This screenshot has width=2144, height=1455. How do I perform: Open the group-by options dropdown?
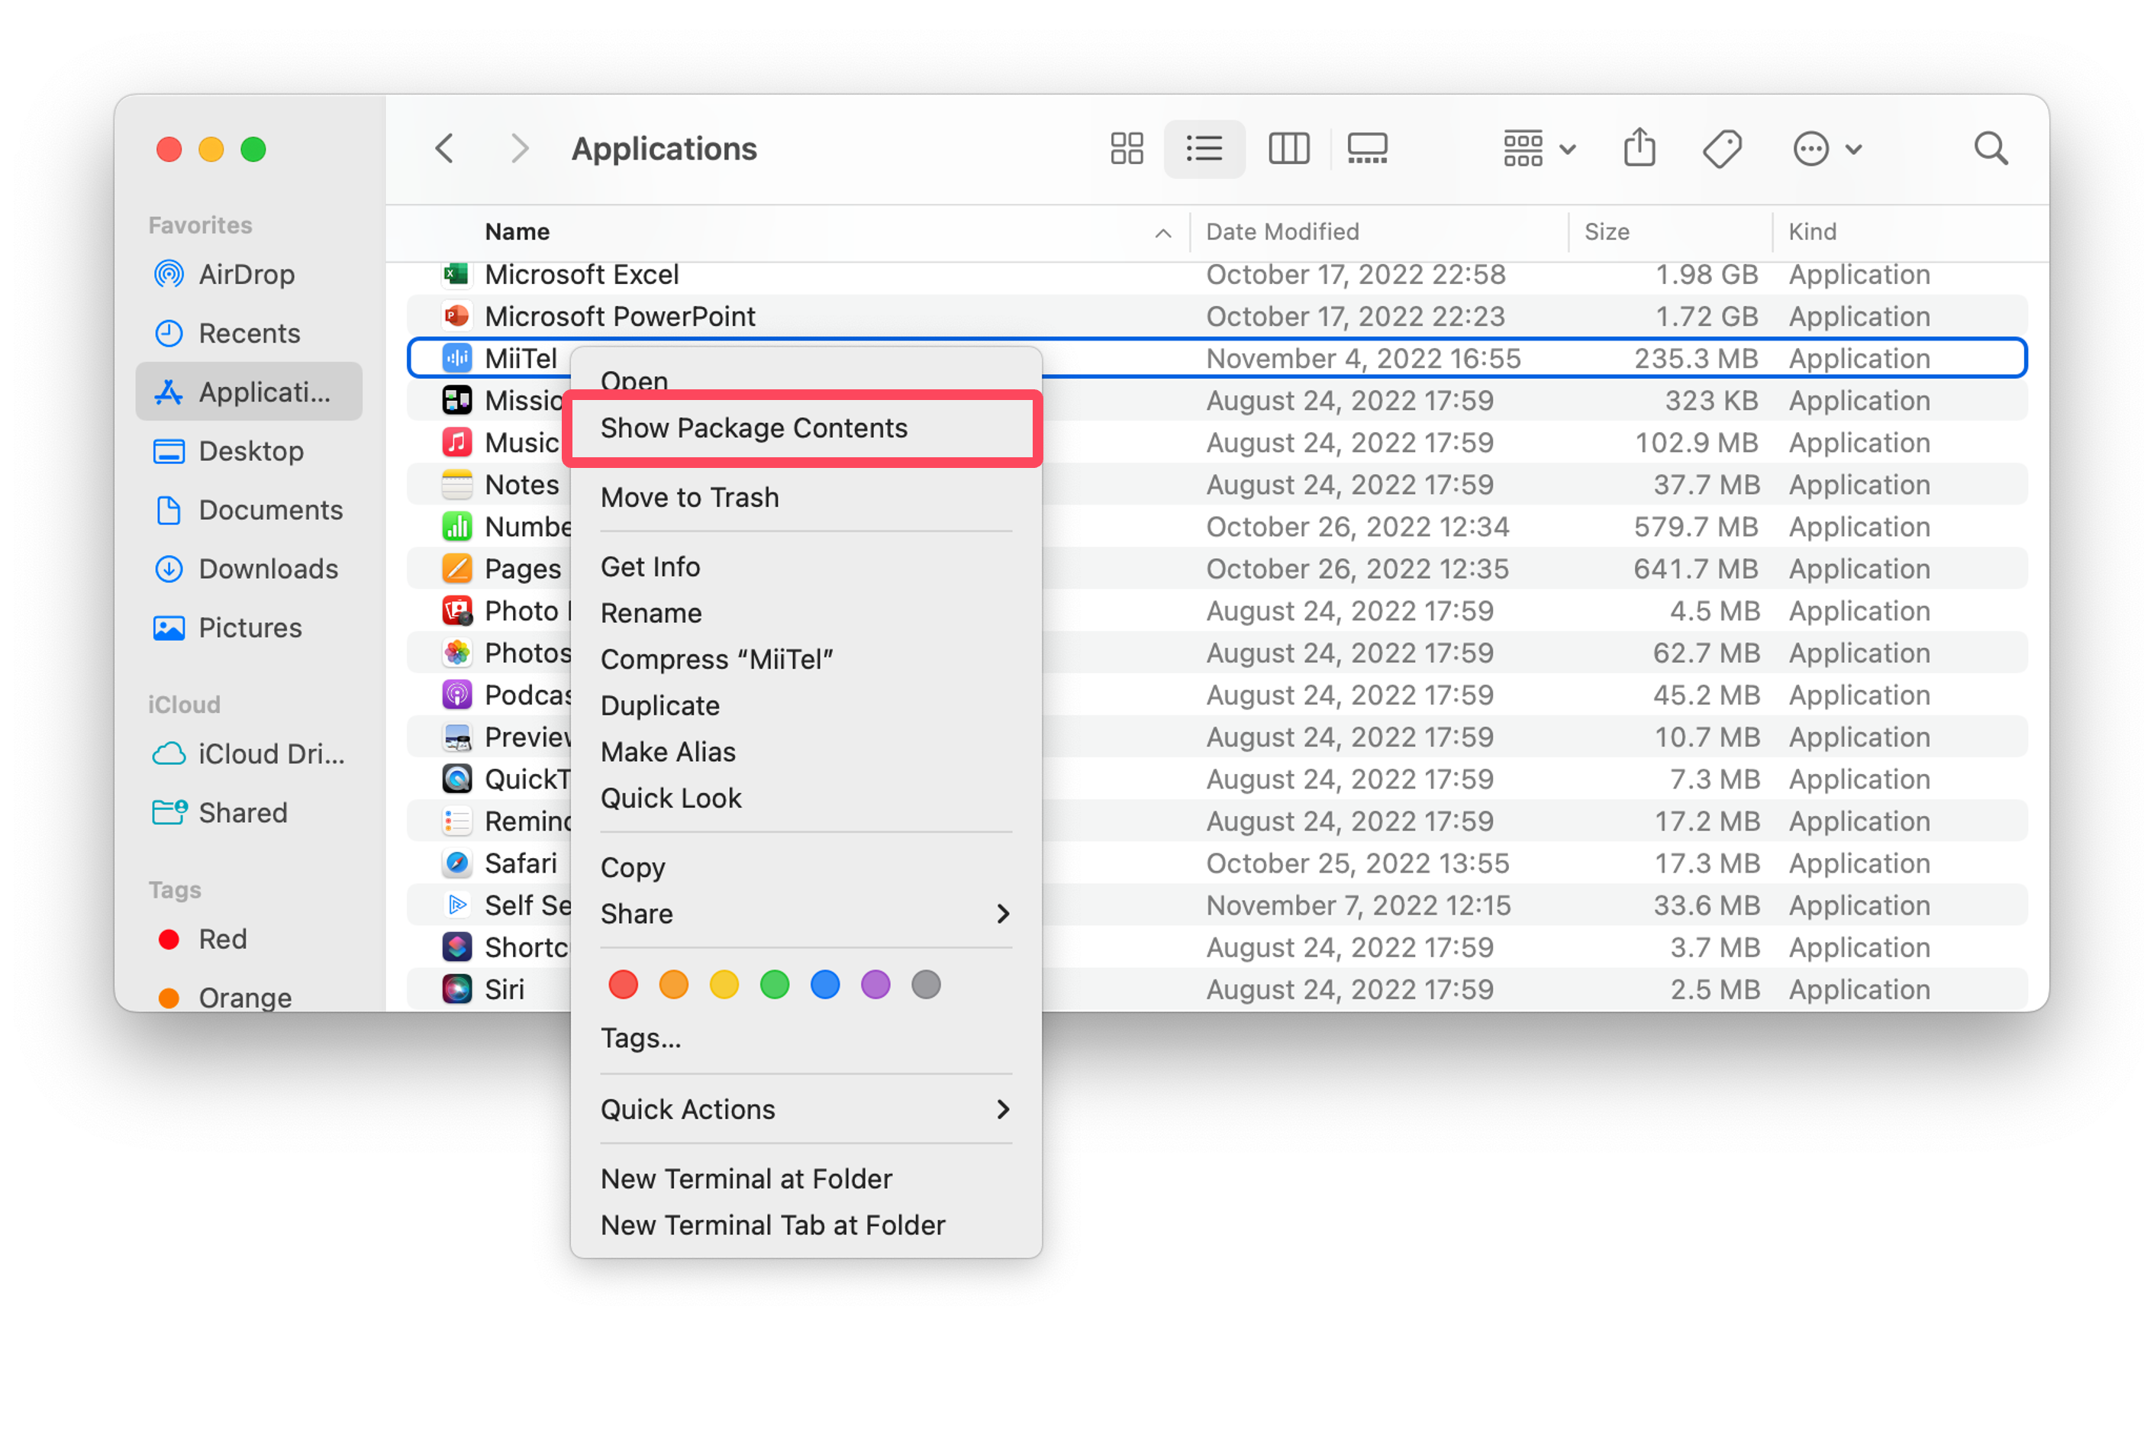click(1538, 149)
